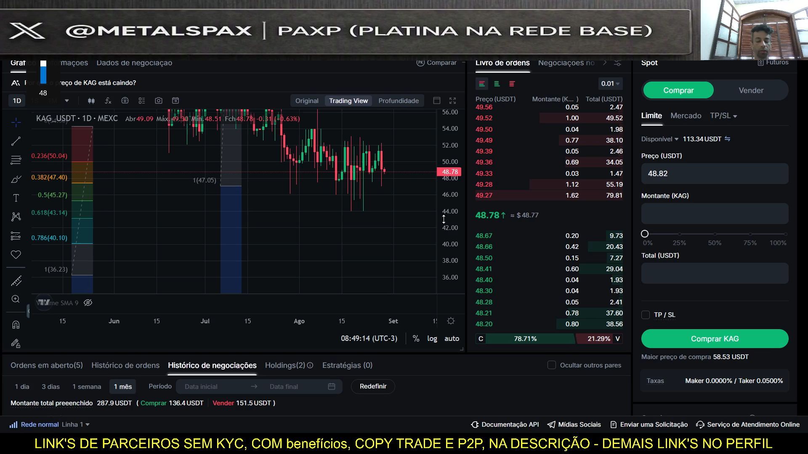The width and height of the screenshot is (808, 454).
Task: Check Ocultar outros pares
Action: pos(552,365)
